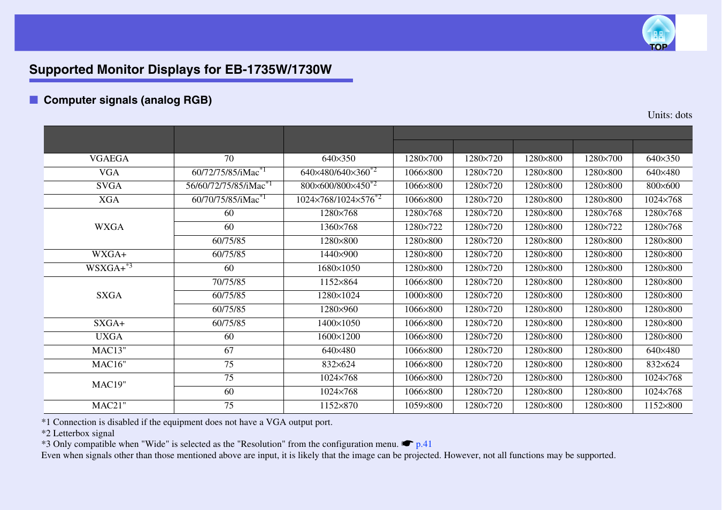The width and height of the screenshot is (722, 510).
Task: Click the 'WSXGA+' signal cell
Action: tap(109, 268)
